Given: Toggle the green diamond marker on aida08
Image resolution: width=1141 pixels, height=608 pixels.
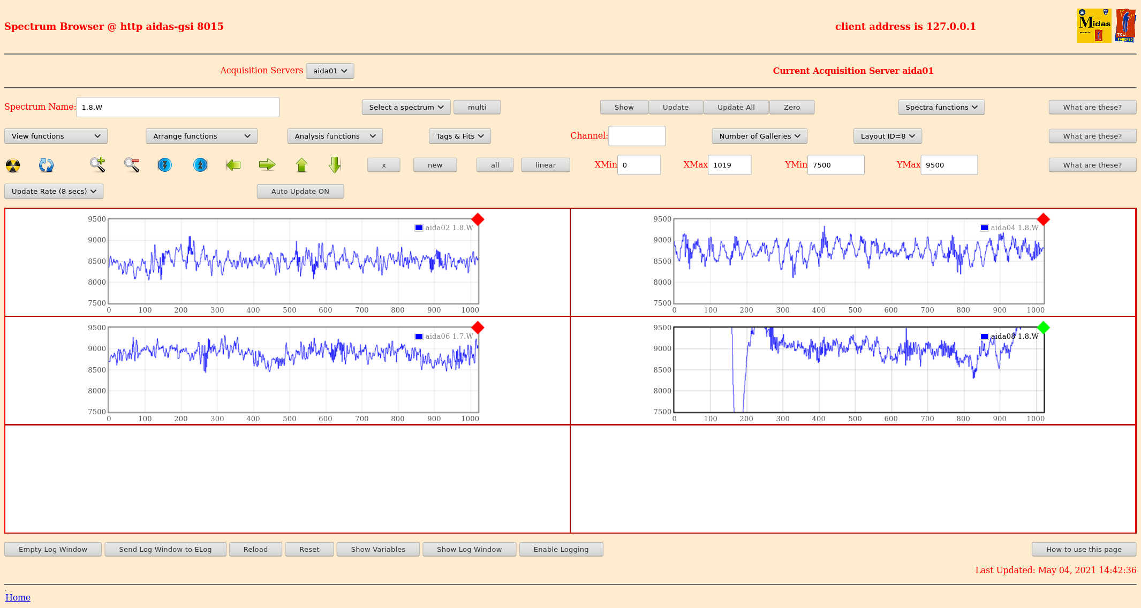Looking at the screenshot, I should (x=1043, y=328).
